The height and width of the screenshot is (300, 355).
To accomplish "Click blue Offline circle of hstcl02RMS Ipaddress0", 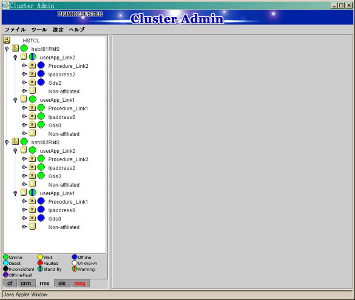I will [x=41, y=209].
